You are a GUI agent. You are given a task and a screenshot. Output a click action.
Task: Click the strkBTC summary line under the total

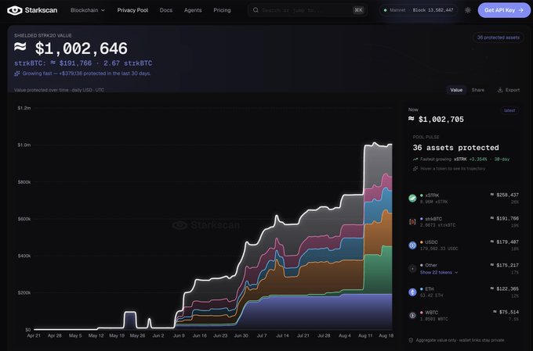click(83, 63)
